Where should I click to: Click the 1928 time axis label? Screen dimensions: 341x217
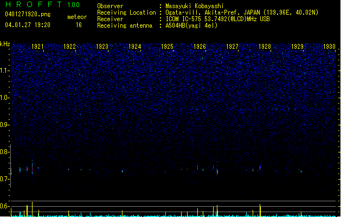[x=265, y=46]
